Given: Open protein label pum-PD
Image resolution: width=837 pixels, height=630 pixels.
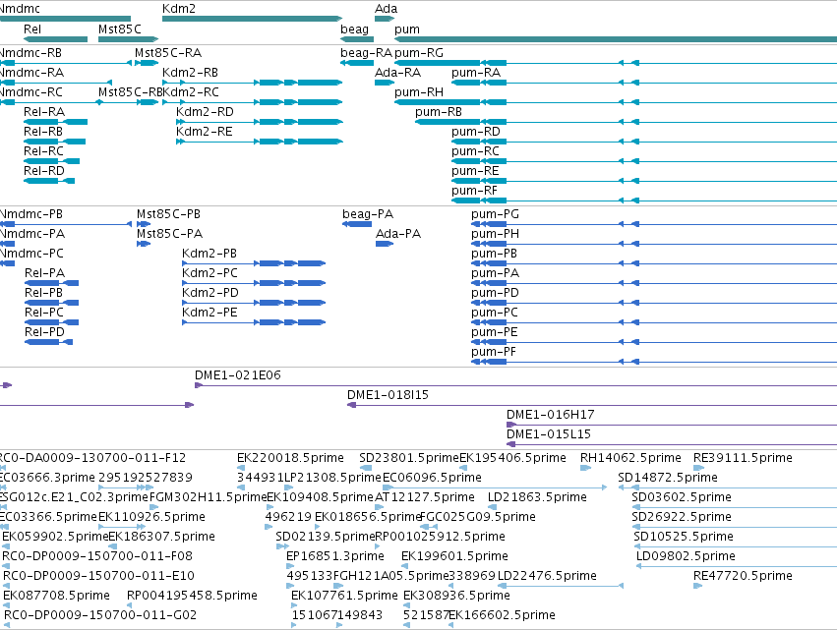Looking at the screenshot, I should point(496,293).
